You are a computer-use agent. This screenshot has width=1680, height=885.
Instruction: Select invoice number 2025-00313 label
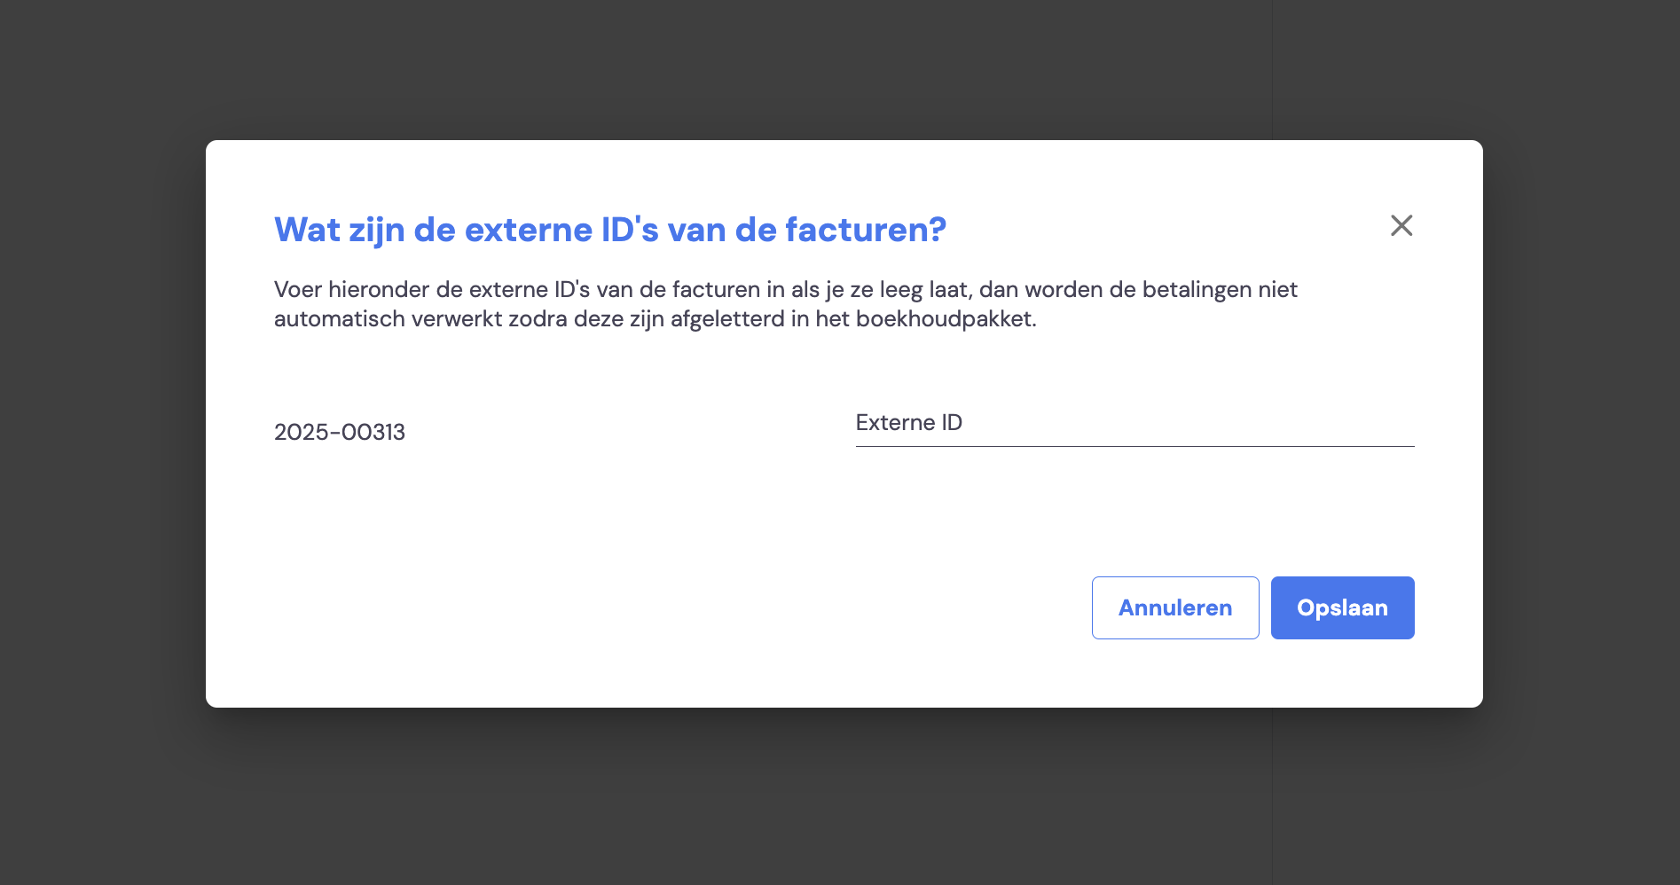[x=340, y=432]
